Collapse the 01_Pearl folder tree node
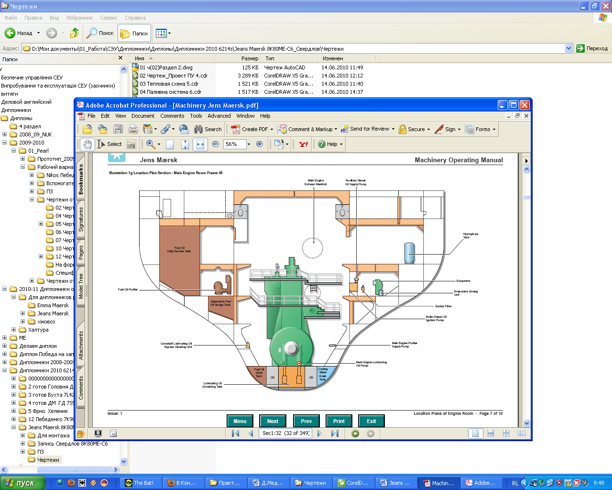This screenshot has height=490, width=612. [13, 151]
